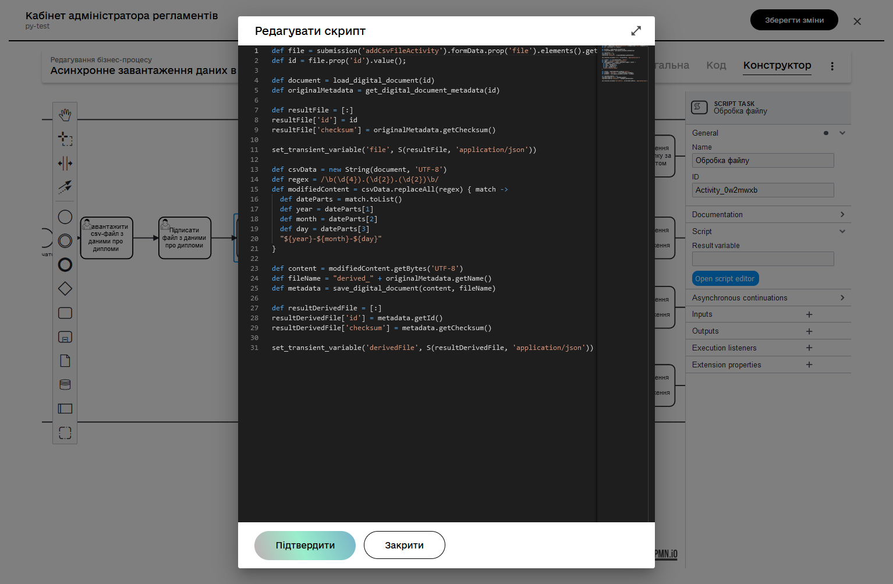Create a start event from palette
Viewport: 893px width, 584px height.
pos(65,217)
